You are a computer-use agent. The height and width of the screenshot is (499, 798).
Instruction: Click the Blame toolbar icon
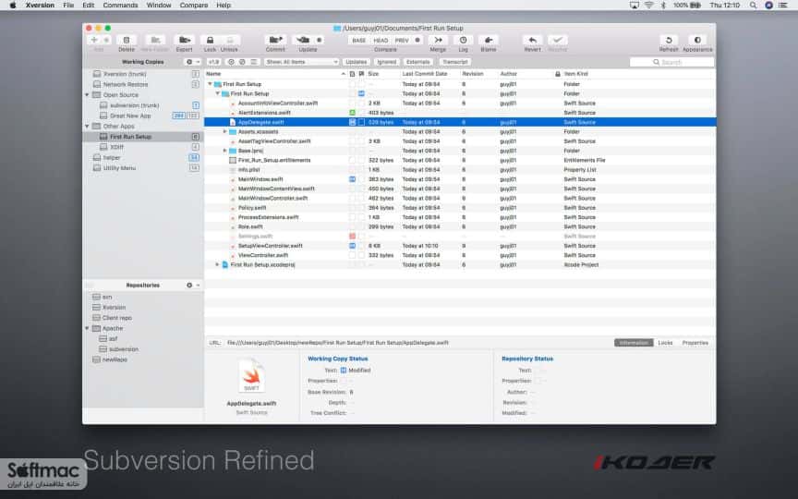click(x=488, y=40)
